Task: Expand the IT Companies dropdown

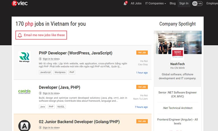Action: click(155, 3)
